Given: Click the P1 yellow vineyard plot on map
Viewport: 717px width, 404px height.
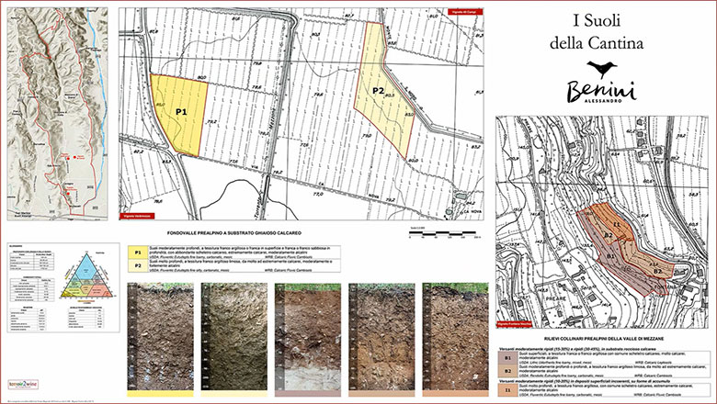Looking at the screenshot, I should [x=178, y=116].
